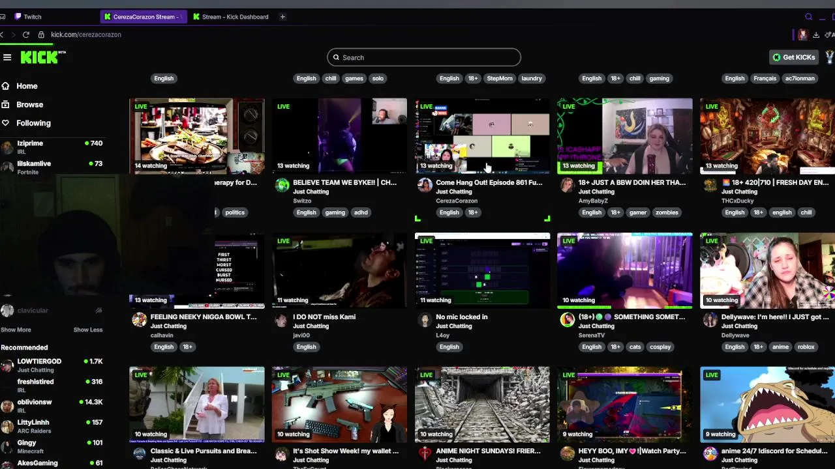Go to Home in sidebar
The height and width of the screenshot is (469, 835).
point(27,86)
